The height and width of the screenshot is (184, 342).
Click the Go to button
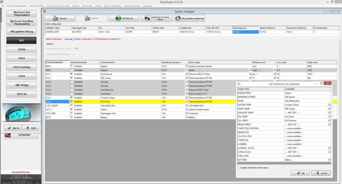click(13, 128)
